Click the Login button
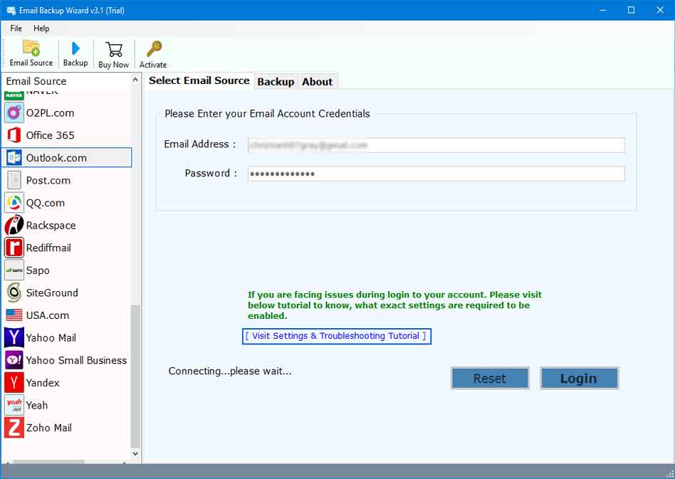675x479 pixels. (579, 379)
